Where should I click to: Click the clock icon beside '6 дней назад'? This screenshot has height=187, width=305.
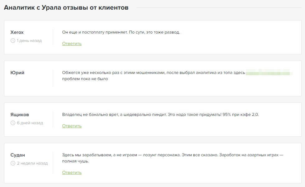tap(13, 123)
